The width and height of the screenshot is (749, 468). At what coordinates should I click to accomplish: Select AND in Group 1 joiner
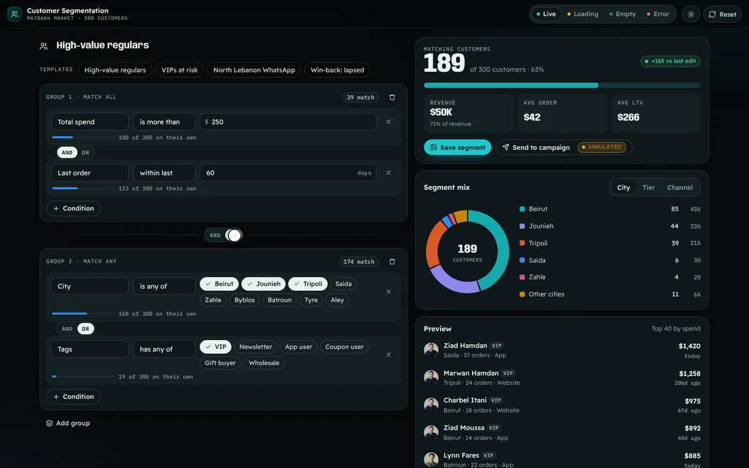coord(67,152)
